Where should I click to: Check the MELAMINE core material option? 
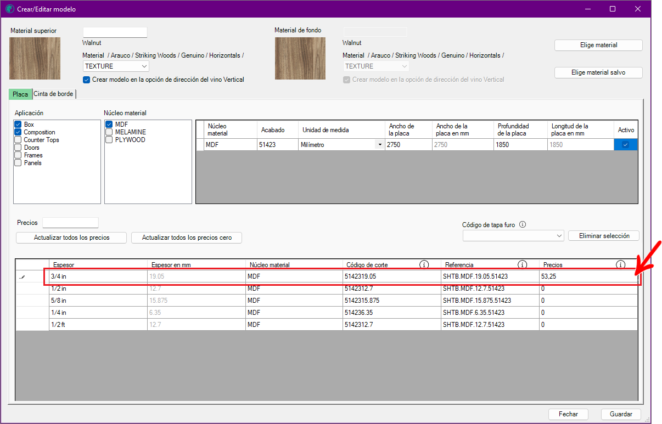(x=109, y=132)
